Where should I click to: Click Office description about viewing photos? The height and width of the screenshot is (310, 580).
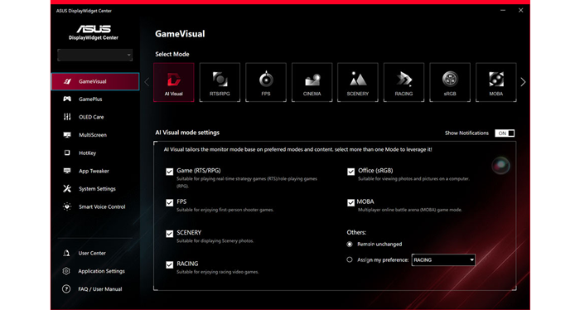[x=413, y=179]
